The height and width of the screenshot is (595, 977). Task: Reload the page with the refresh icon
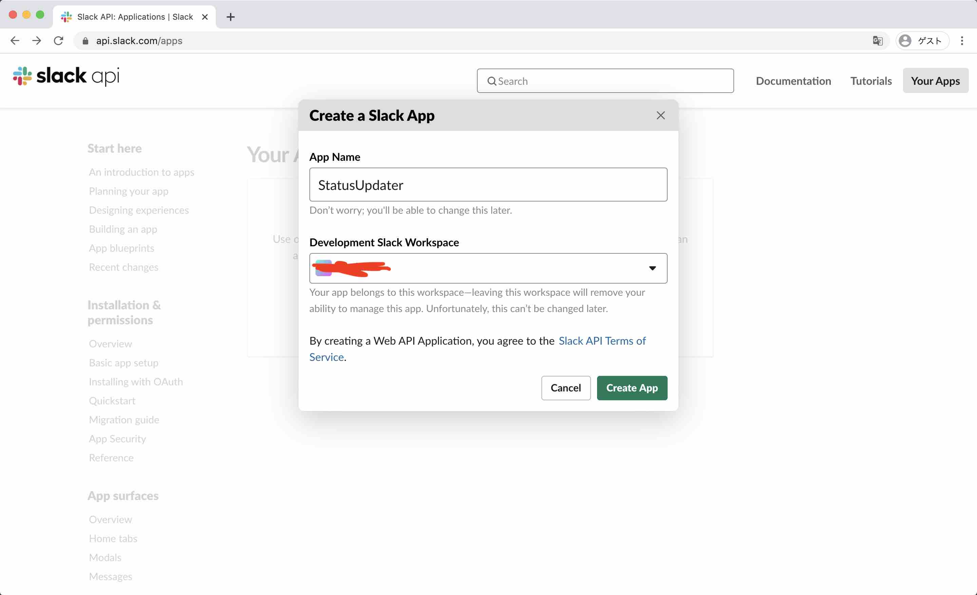tap(59, 40)
